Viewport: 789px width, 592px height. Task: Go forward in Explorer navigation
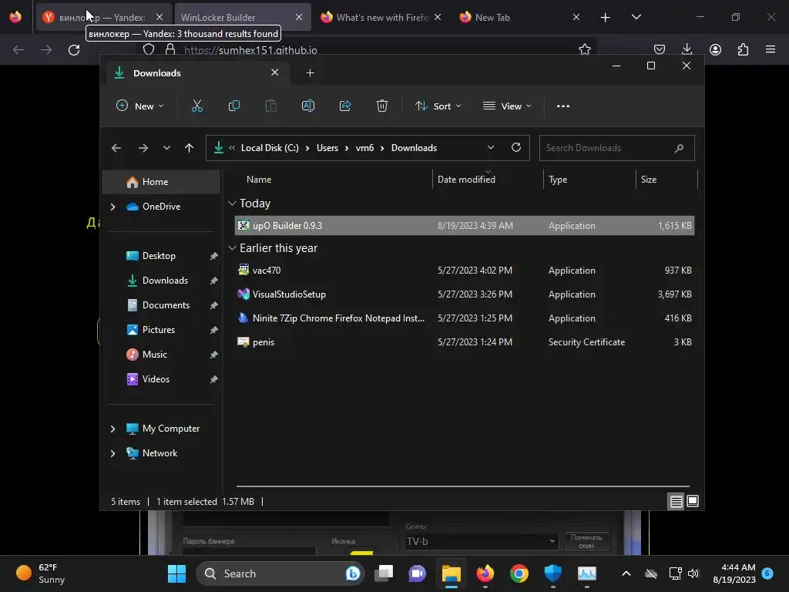coord(143,148)
